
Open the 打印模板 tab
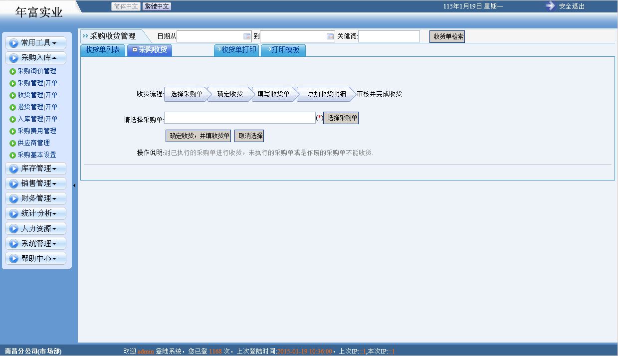tap(283, 50)
